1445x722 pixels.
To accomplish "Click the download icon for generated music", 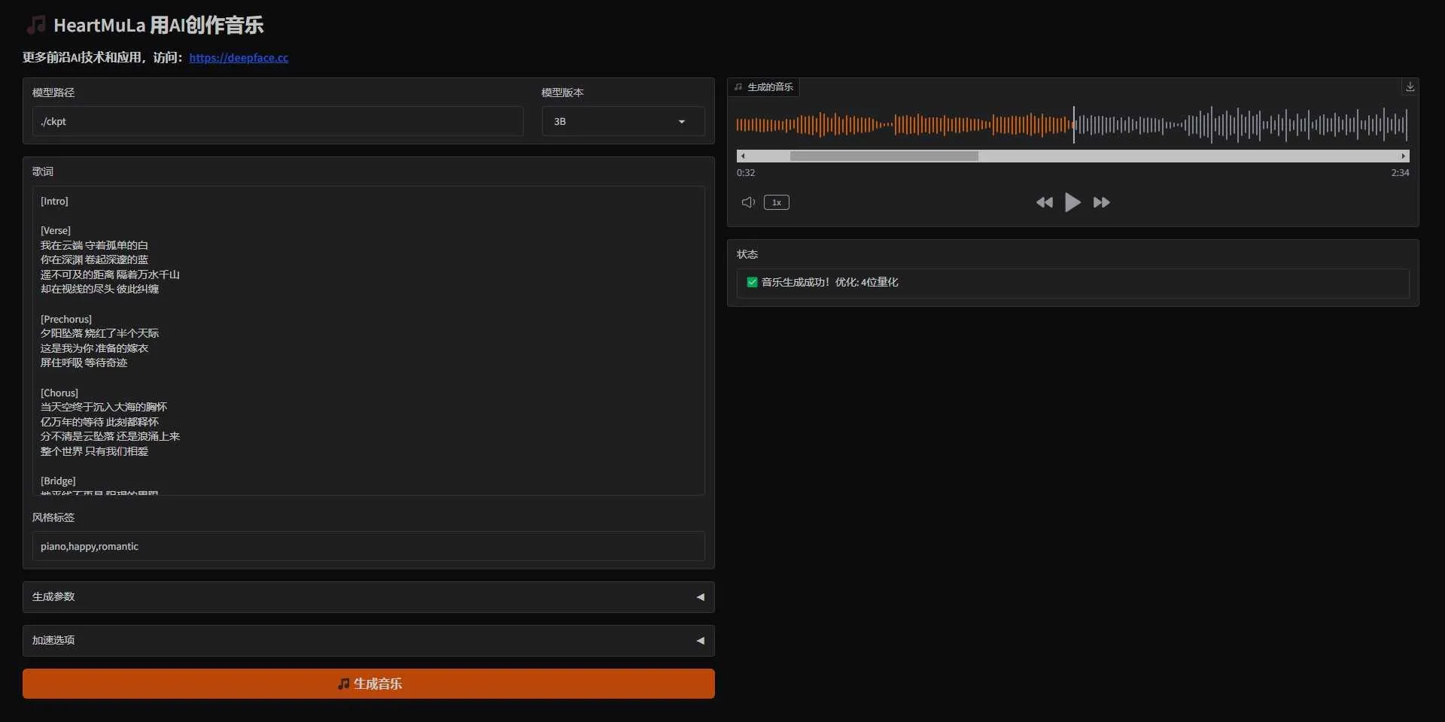I will coord(1410,87).
